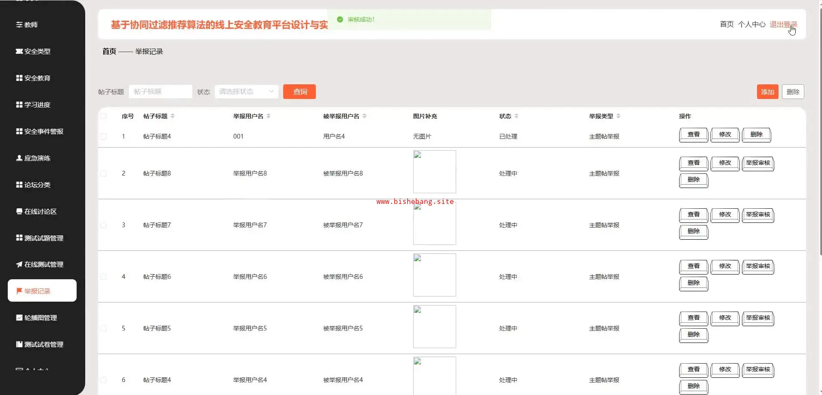Click the 在线测试管理 paper-plane icon
Image resolution: width=822 pixels, height=395 pixels.
(19, 265)
